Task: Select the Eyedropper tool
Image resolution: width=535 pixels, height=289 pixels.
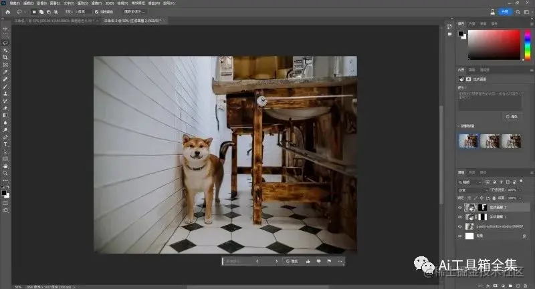Action: [5, 72]
